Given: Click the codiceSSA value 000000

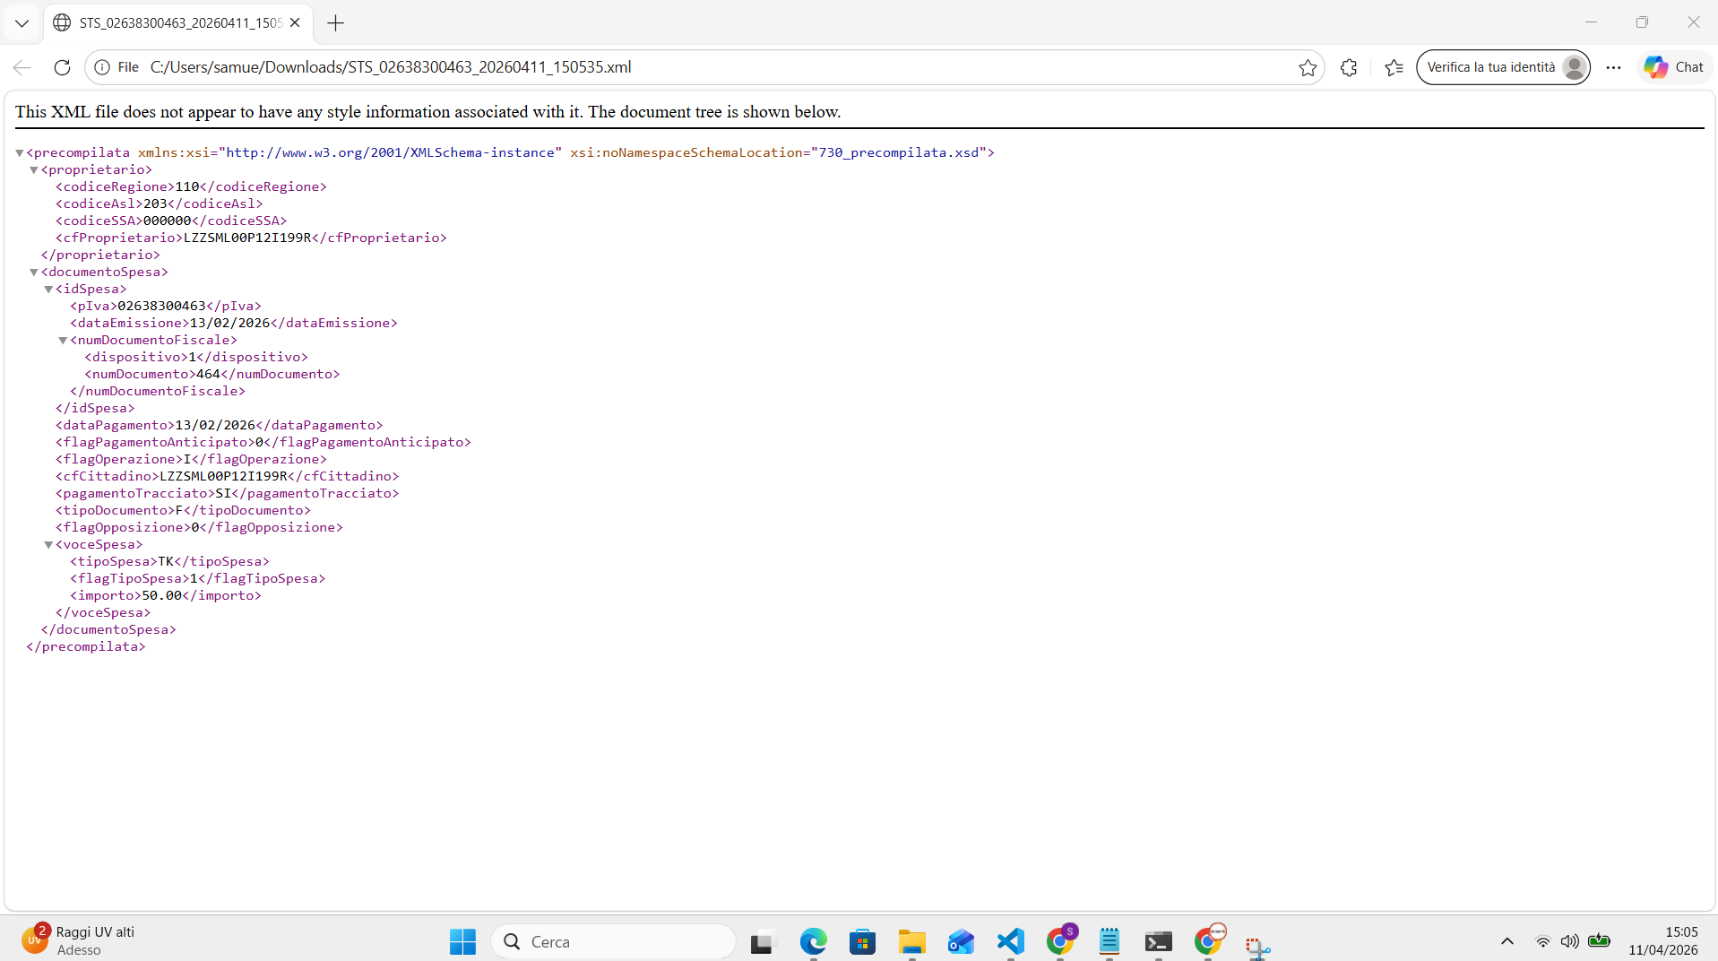Looking at the screenshot, I should pos(167,221).
